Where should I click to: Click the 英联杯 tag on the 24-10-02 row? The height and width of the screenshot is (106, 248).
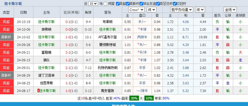[x=7, y=37]
